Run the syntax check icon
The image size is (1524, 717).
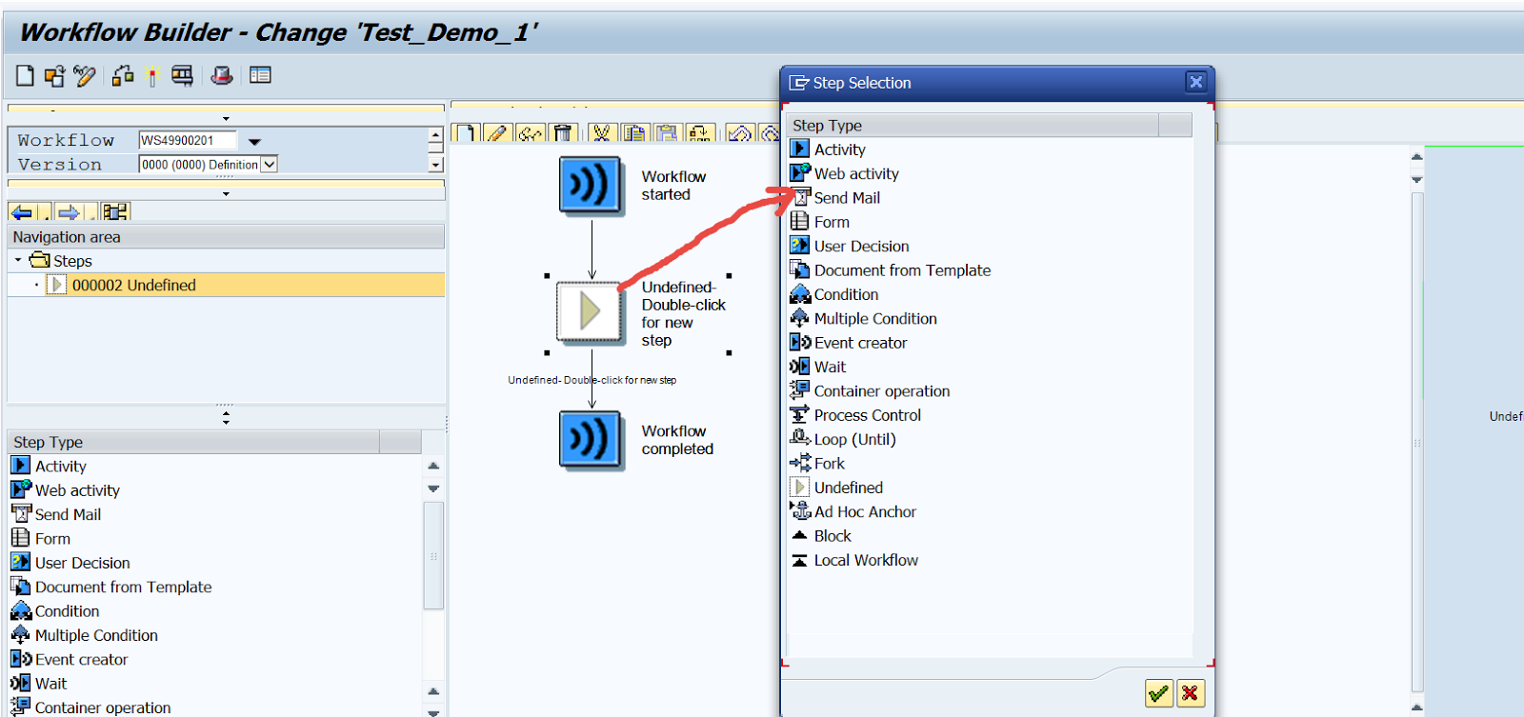(x=123, y=75)
